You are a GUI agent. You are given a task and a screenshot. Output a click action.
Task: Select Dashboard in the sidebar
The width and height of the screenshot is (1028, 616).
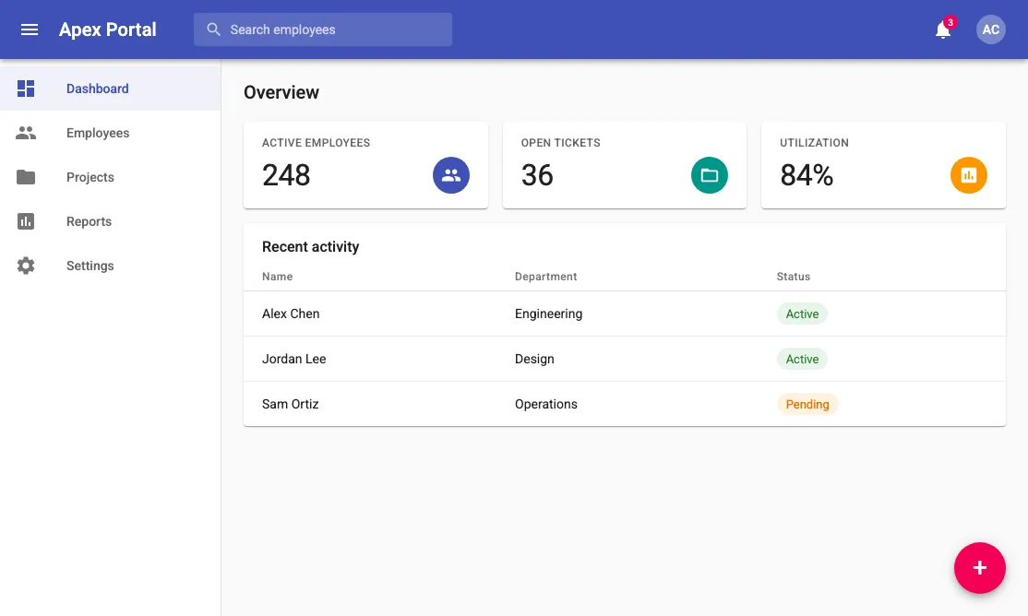pyautogui.click(x=110, y=89)
